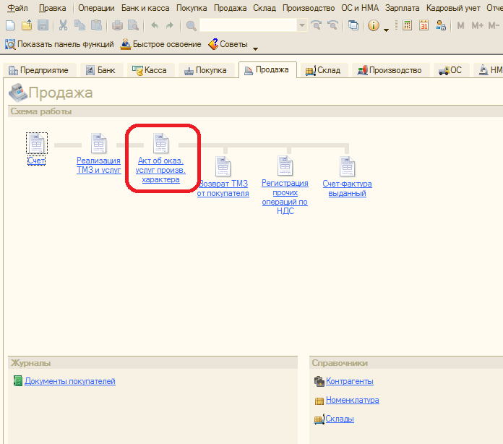Open the calendar toolbar icon
Viewport: 503px width, 444px height.
pyautogui.click(x=424, y=25)
